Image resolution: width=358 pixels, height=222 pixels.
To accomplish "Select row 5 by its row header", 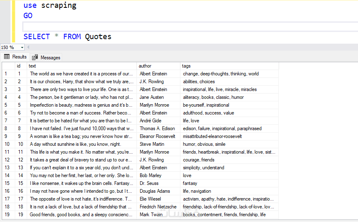I will point(8,105).
